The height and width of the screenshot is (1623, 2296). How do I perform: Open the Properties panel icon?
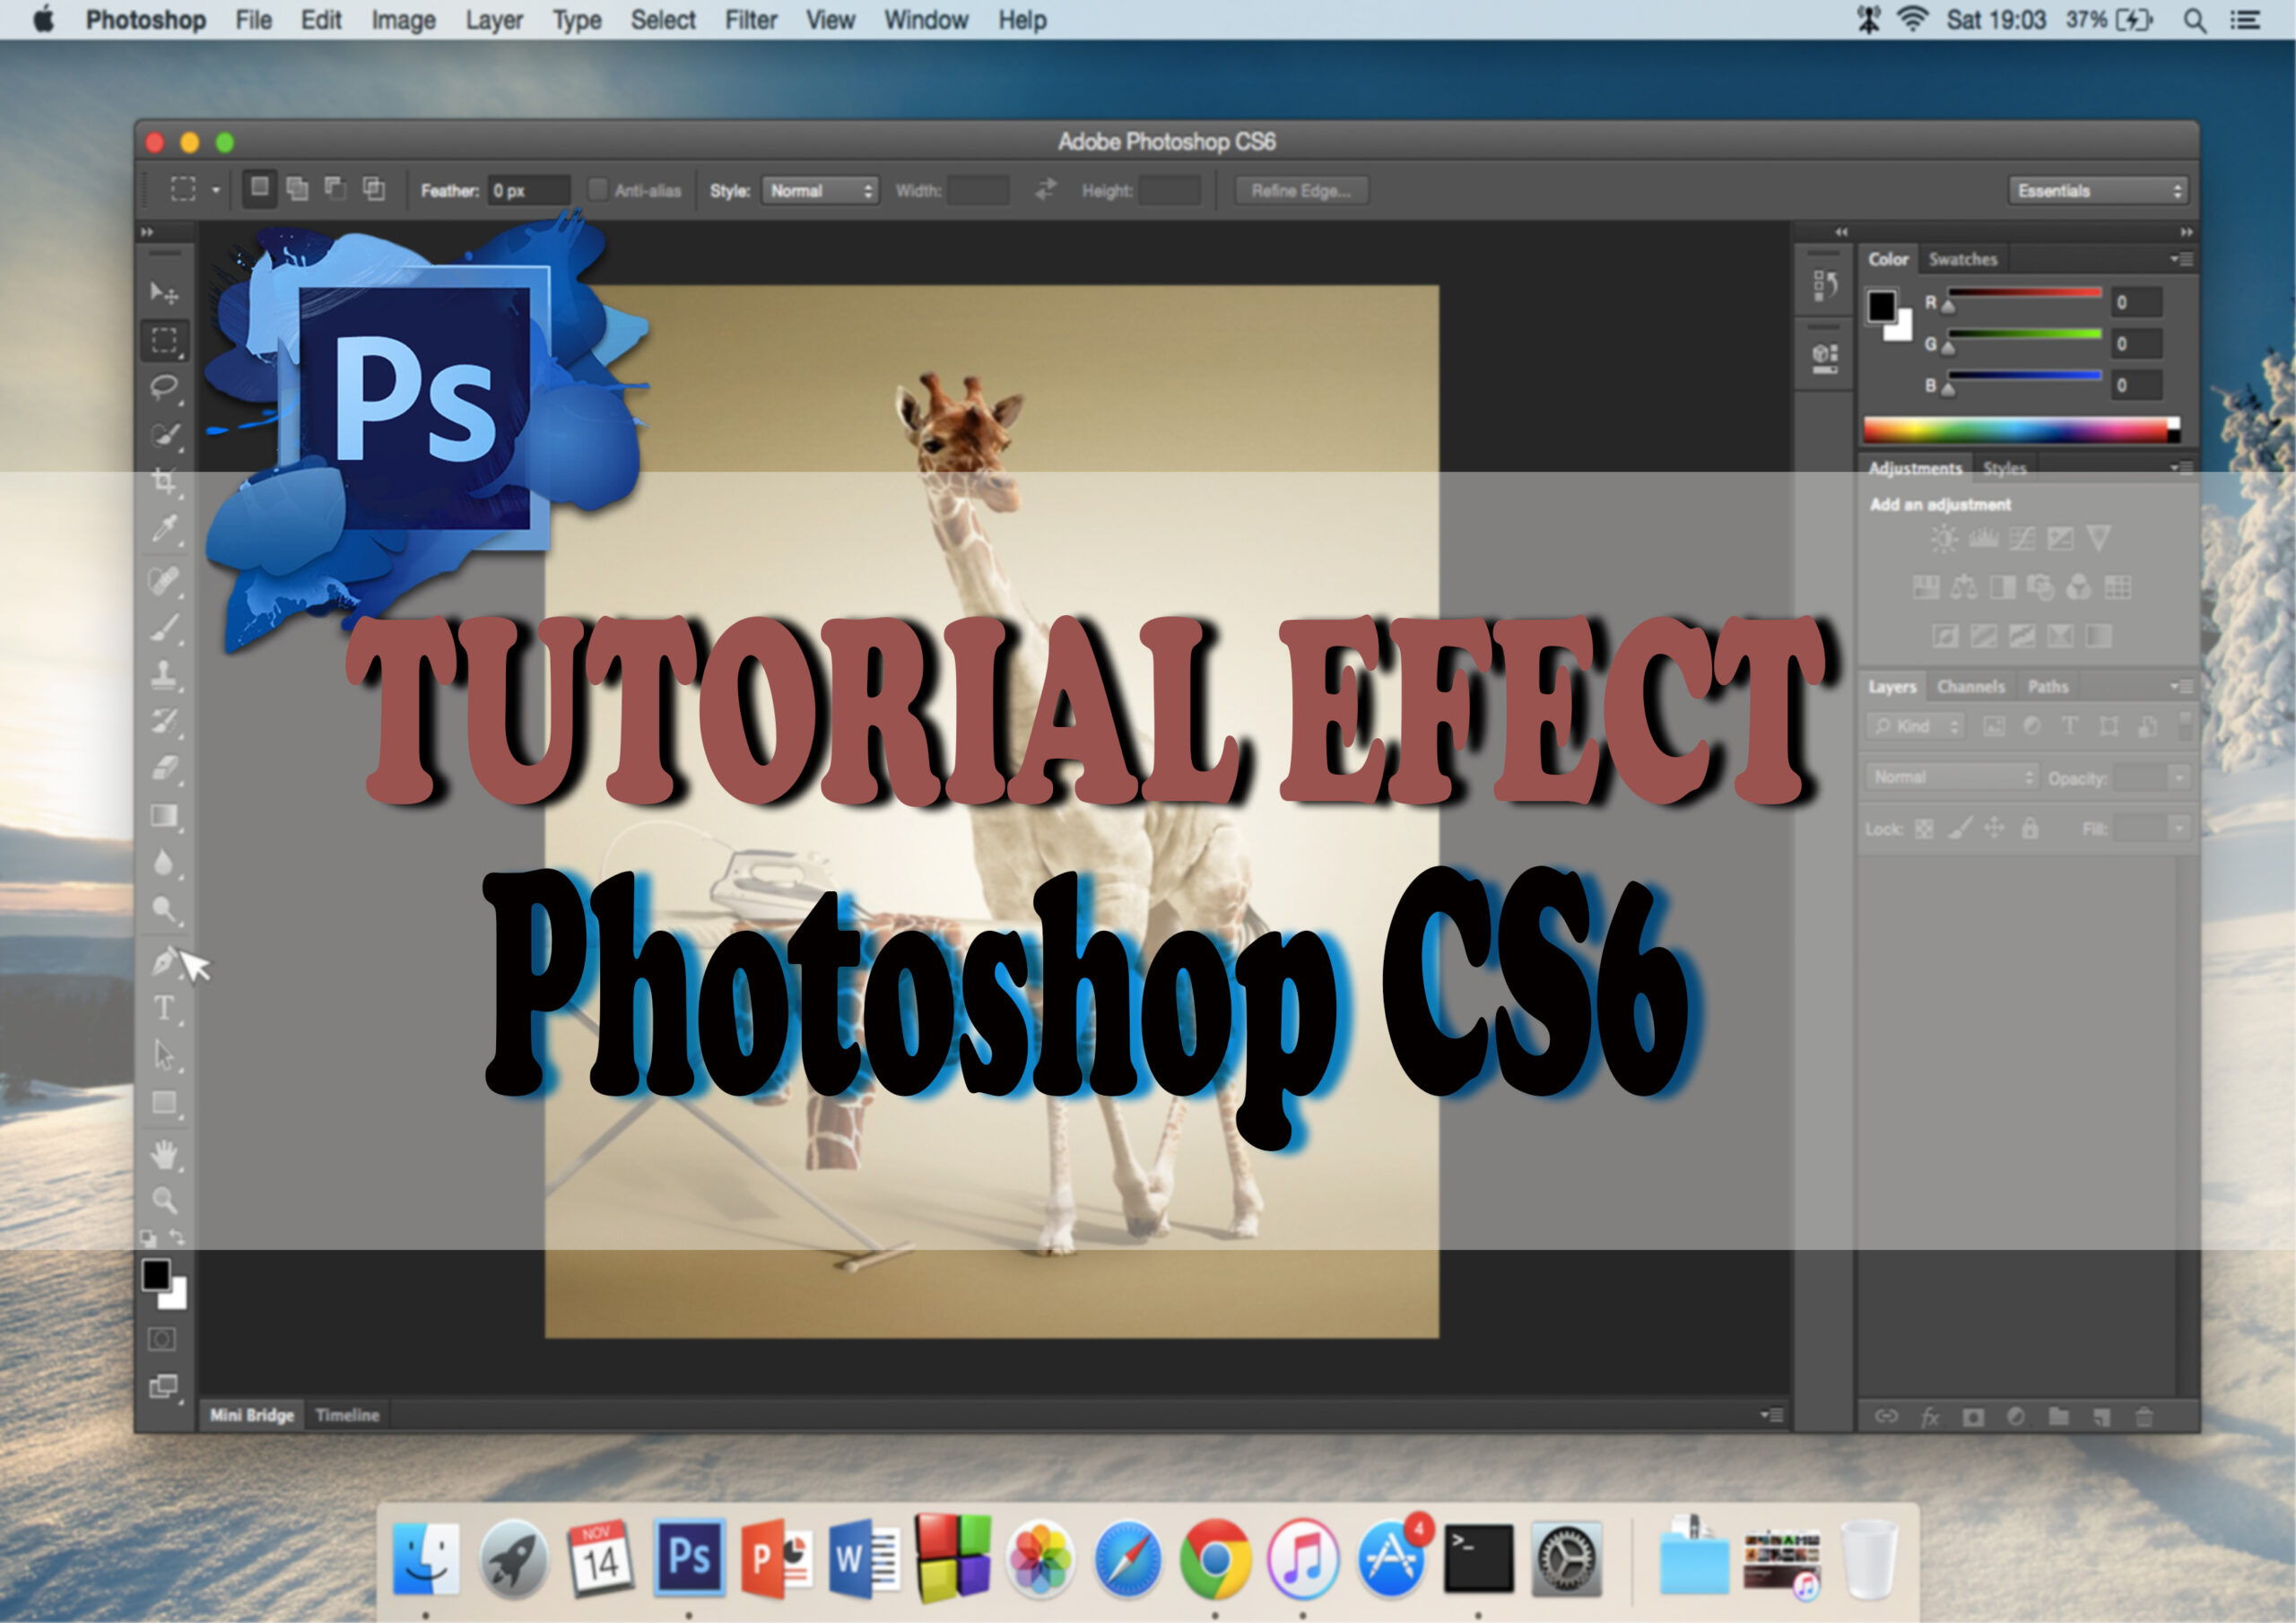coord(1825,357)
